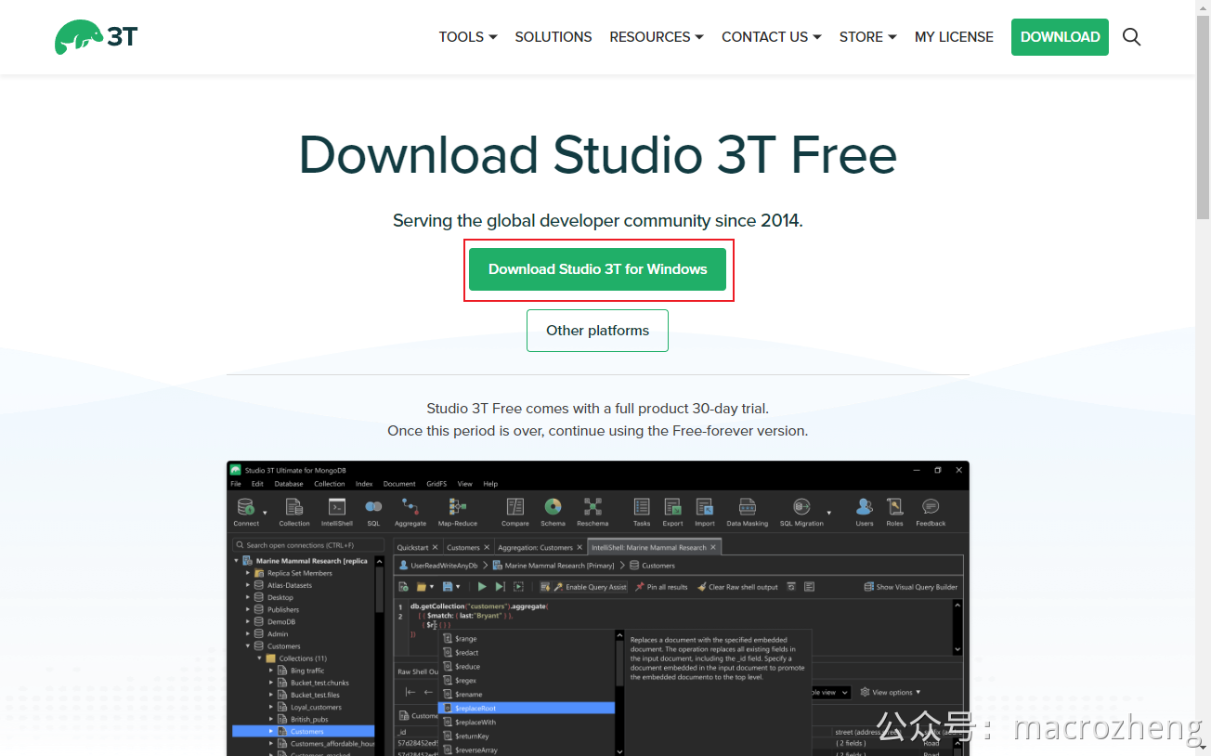Open the MY LICENSE link

[x=954, y=37]
